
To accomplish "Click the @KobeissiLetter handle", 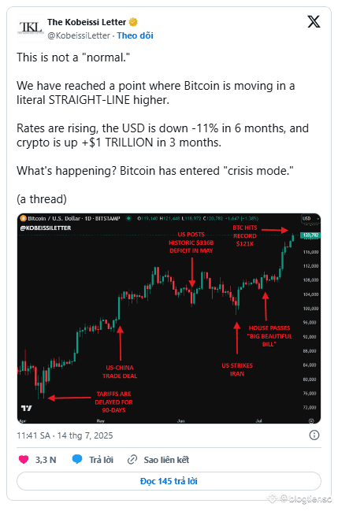I will 79,35.
